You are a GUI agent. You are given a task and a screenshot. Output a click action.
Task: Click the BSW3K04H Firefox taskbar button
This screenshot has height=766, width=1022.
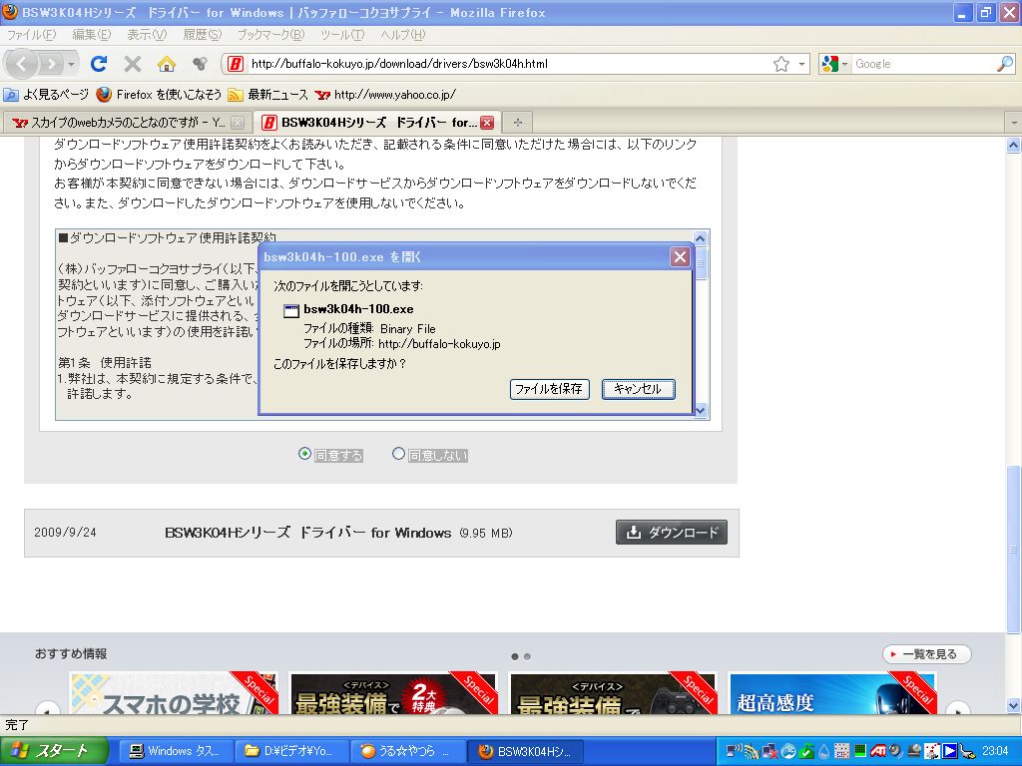525,751
